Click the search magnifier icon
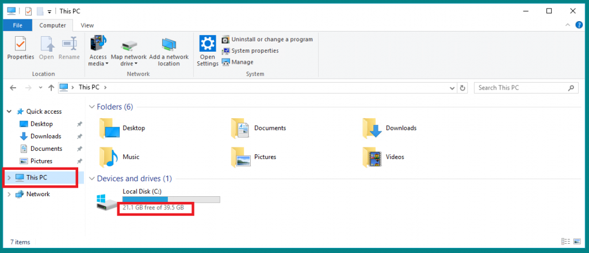This screenshot has height=253, width=589. [571, 88]
